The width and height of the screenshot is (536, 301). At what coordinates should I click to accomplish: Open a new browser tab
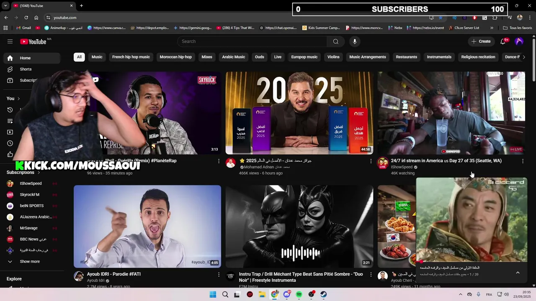[x=81, y=6]
